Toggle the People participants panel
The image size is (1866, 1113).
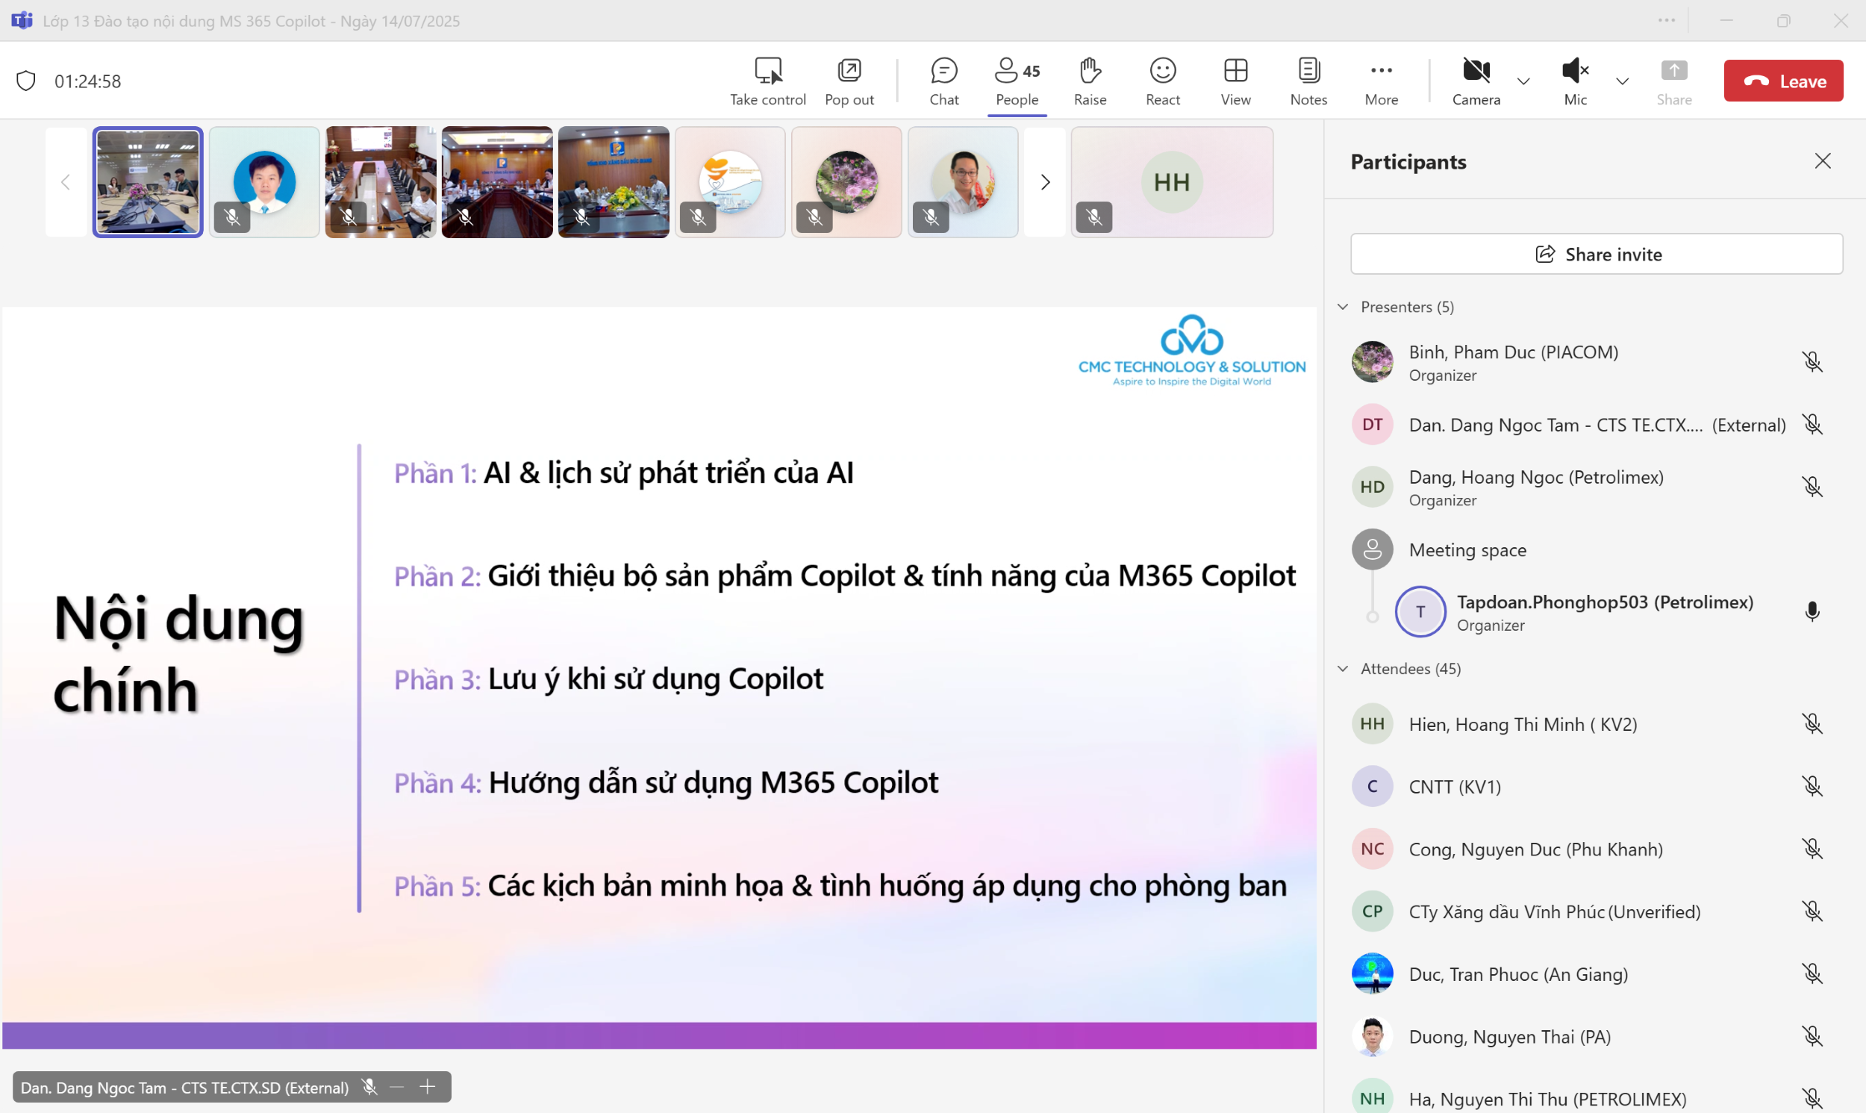(1017, 79)
